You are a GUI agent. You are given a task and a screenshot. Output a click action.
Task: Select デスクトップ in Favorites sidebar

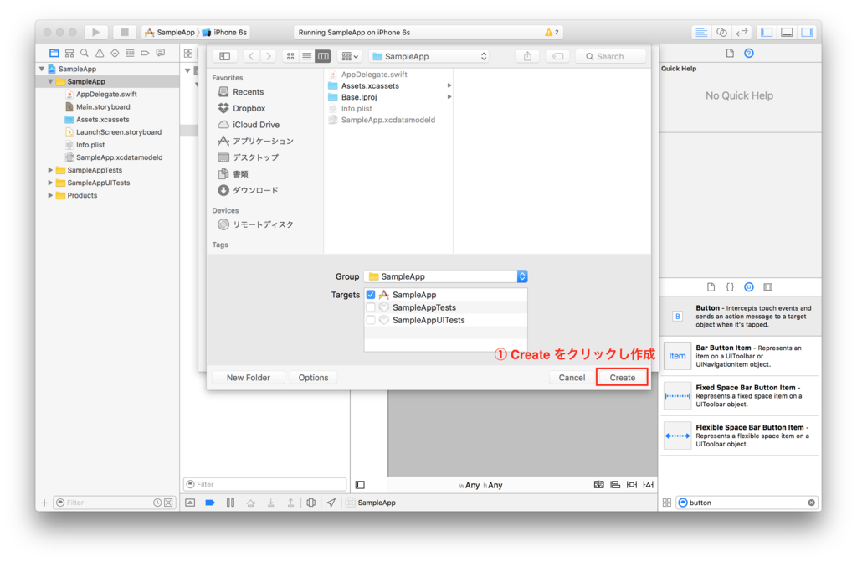[x=255, y=157]
